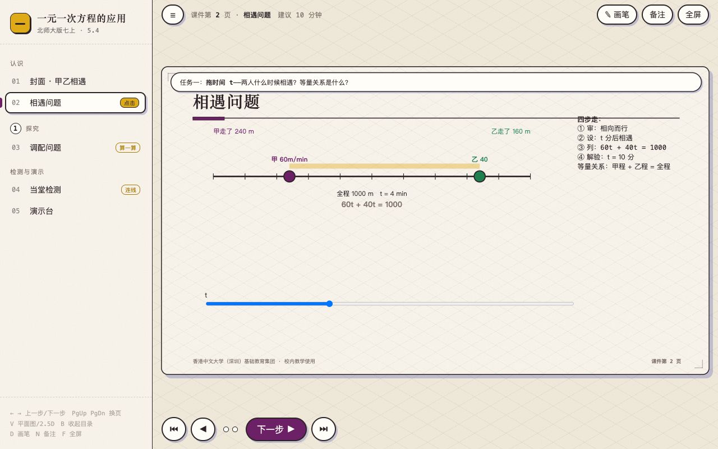Click the t = 4 min readout
The width and height of the screenshot is (718, 449).
[393, 194]
